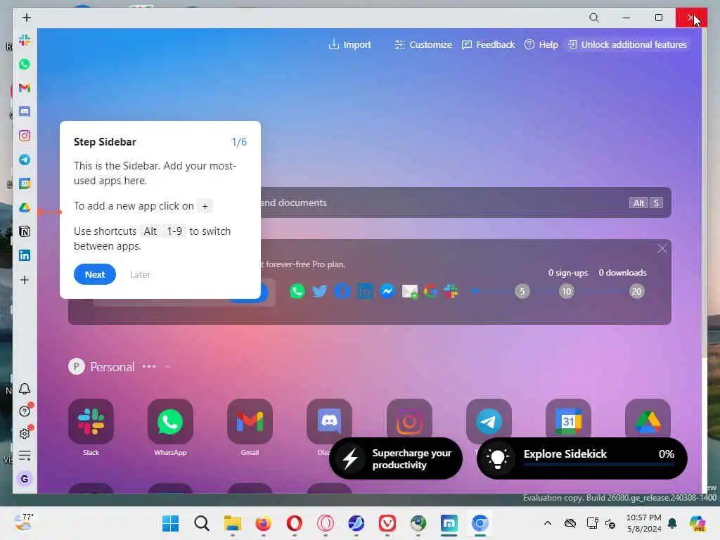Viewport: 720px width, 540px height.
Task: Click Import in the top toolbar
Action: coord(350,44)
